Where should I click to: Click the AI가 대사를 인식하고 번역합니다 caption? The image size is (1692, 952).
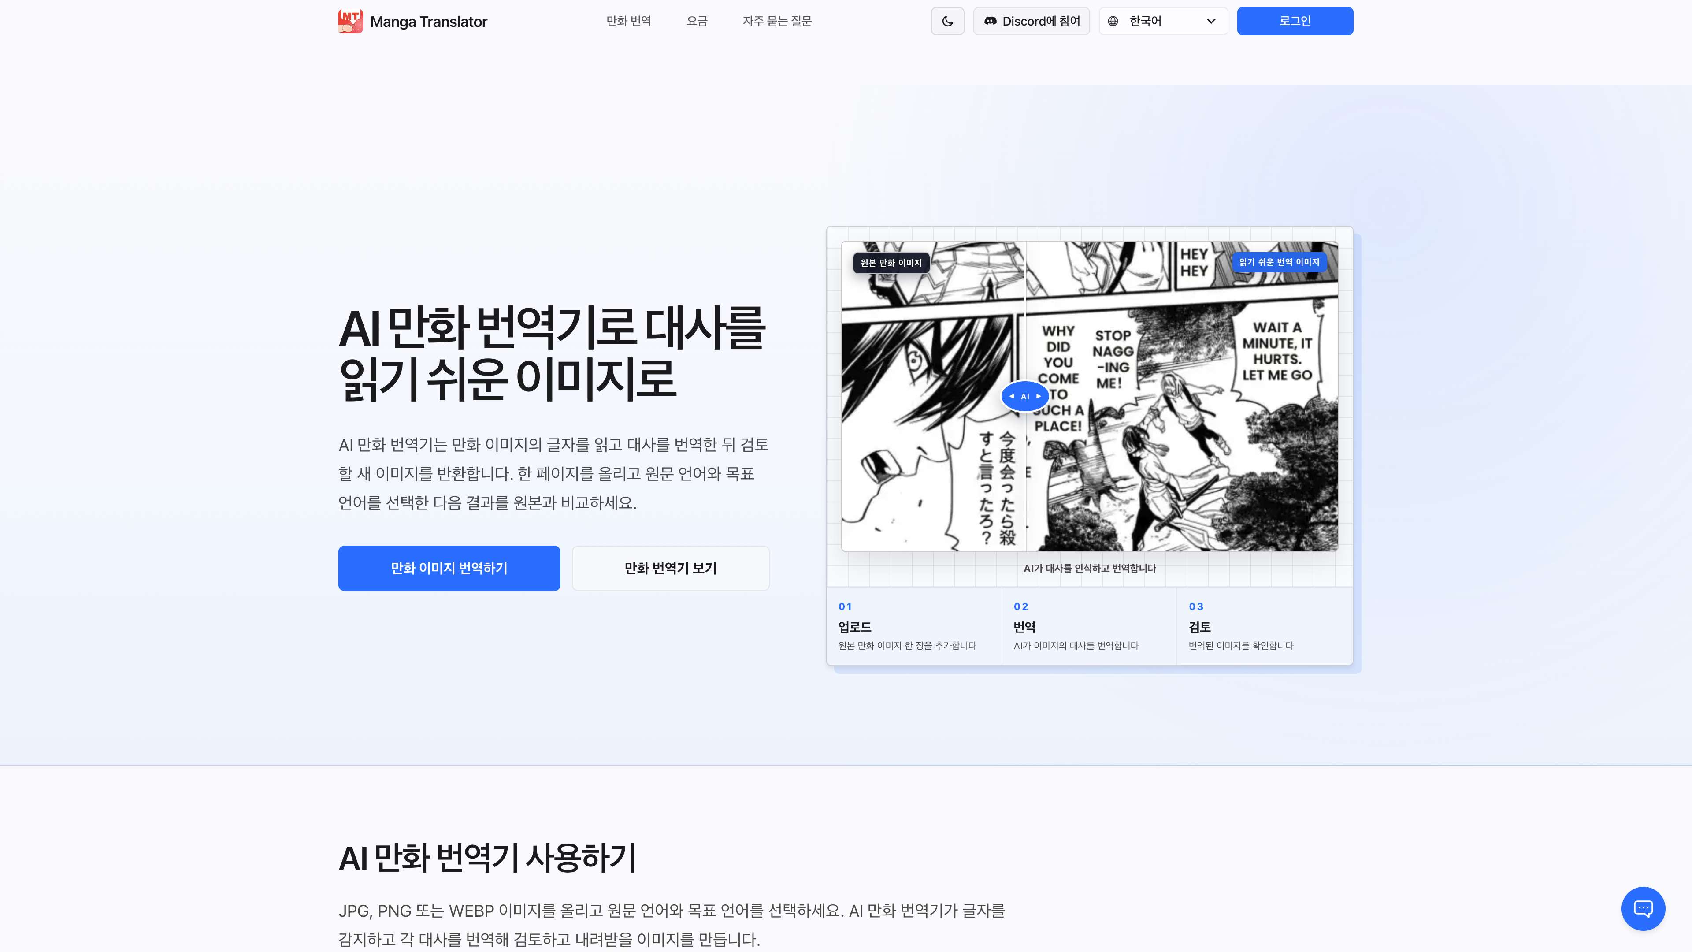click(1089, 568)
